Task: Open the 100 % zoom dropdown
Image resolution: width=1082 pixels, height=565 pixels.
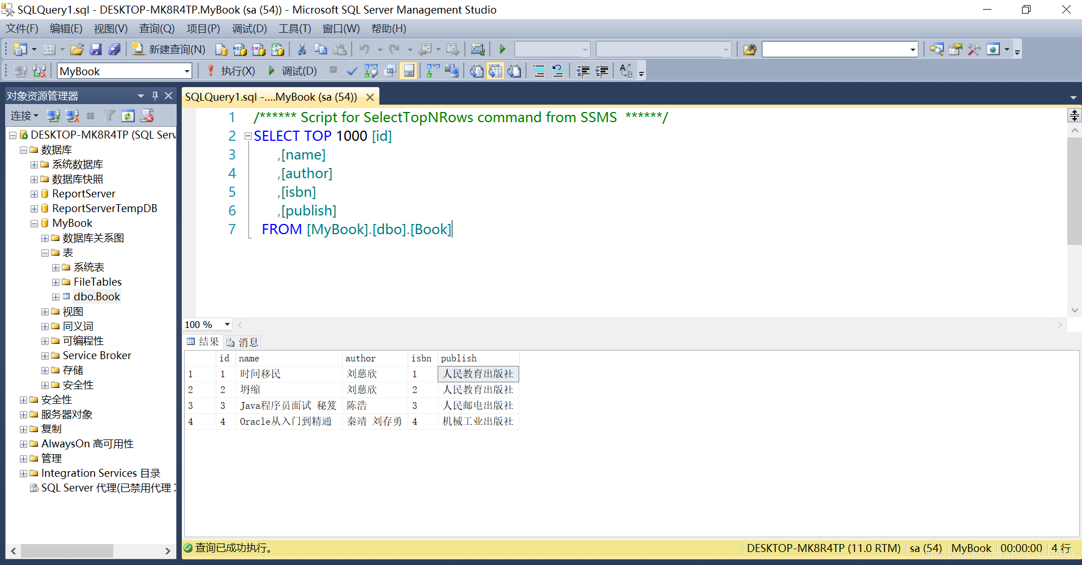Action: point(227,325)
